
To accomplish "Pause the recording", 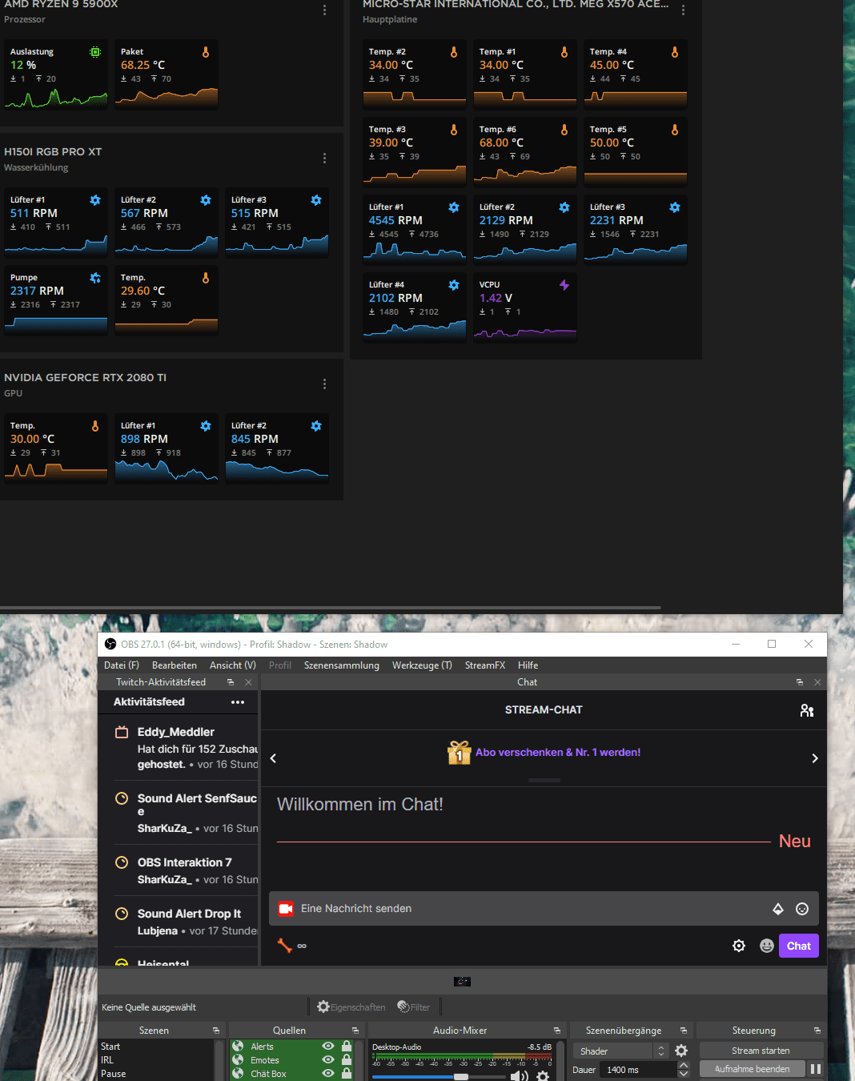I will pyautogui.click(x=816, y=1069).
